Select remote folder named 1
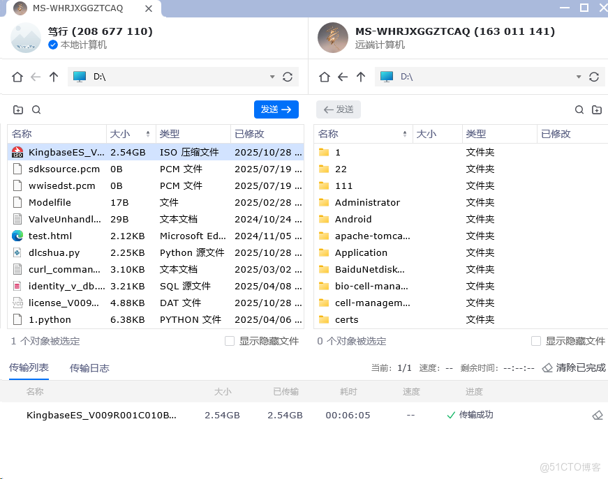This screenshot has height=479, width=608. pos(461,152)
